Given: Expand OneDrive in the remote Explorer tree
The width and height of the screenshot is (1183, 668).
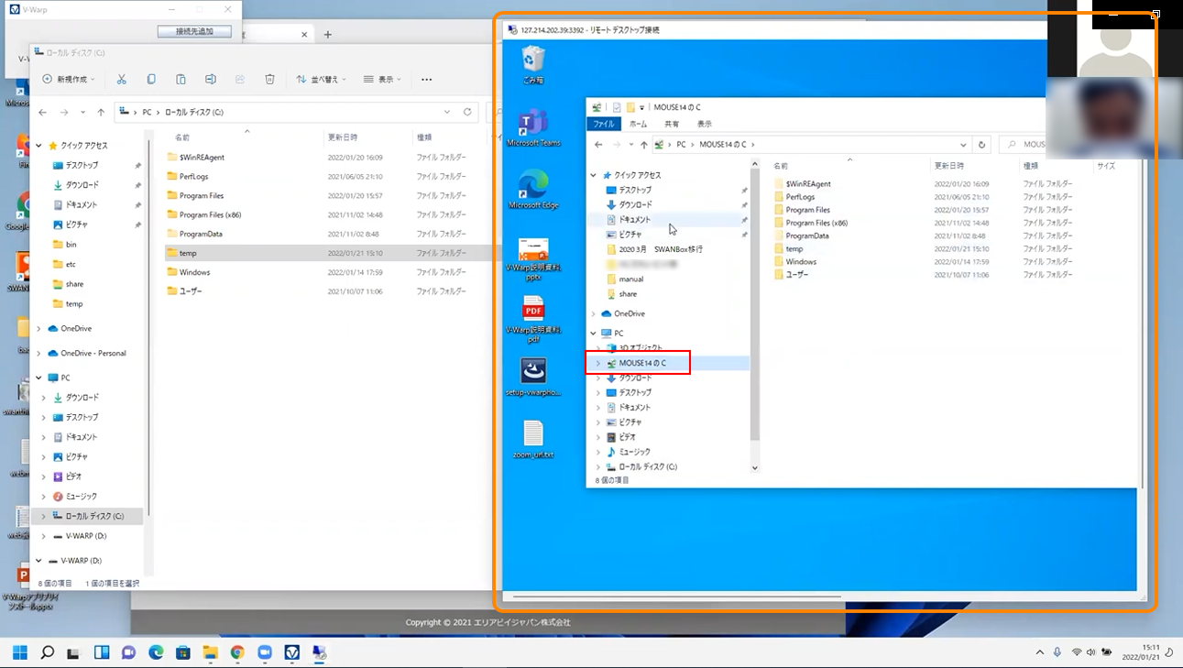Looking at the screenshot, I should click(x=594, y=313).
